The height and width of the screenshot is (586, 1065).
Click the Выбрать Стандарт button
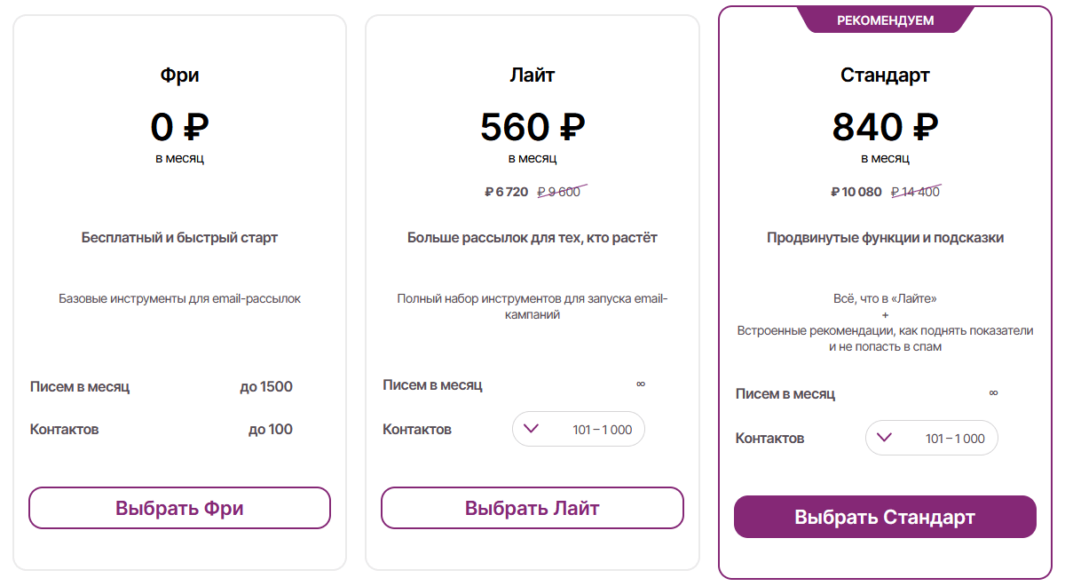coord(885,517)
